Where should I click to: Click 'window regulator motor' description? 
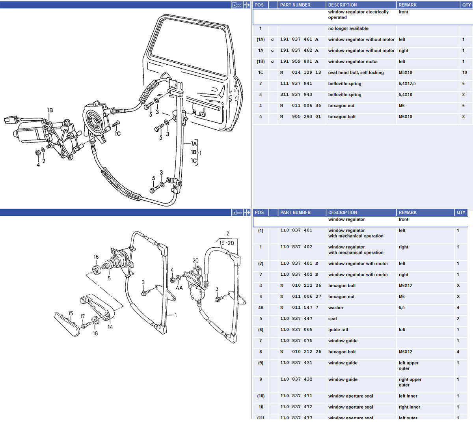(353, 62)
